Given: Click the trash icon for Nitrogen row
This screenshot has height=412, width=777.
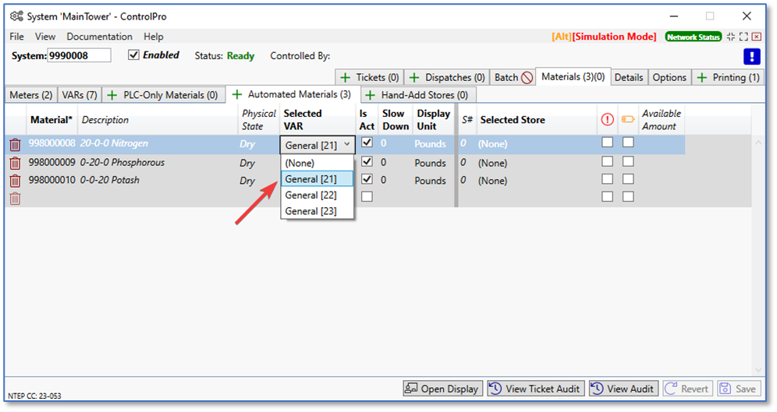Looking at the screenshot, I should [15, 144].
